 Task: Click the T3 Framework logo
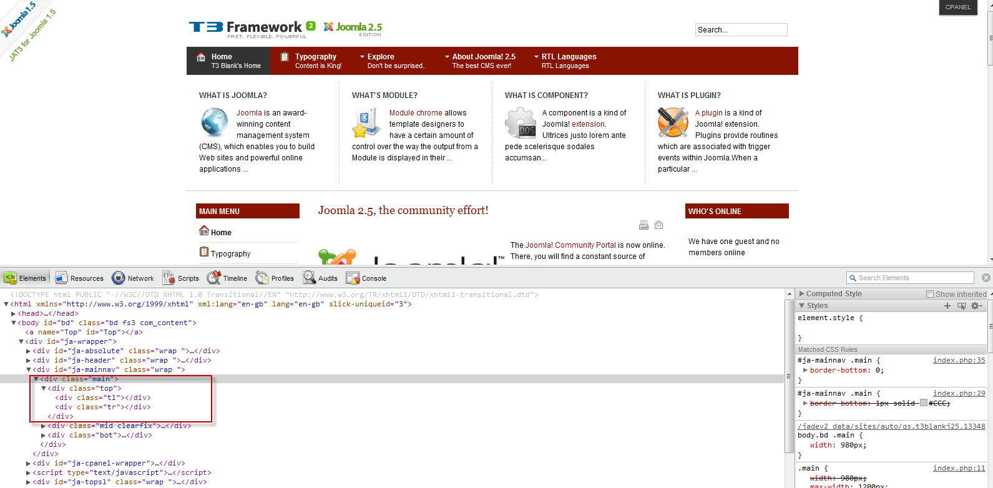click(252, 28)
